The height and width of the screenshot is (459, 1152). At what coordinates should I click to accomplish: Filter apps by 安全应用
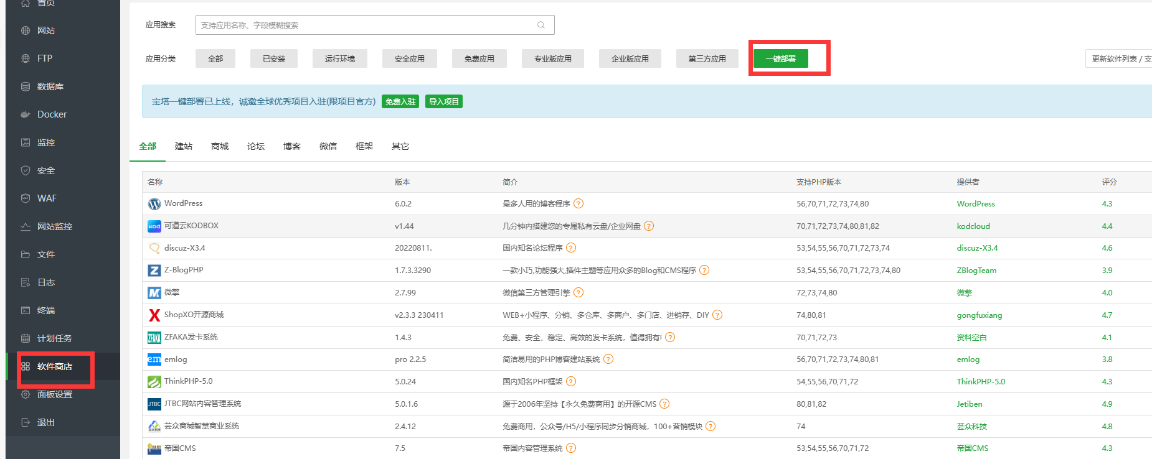point(410,58)
